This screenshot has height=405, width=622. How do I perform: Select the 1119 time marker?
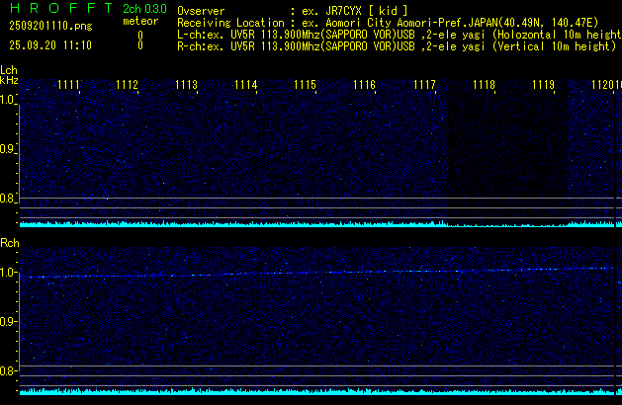click(543, 86)
